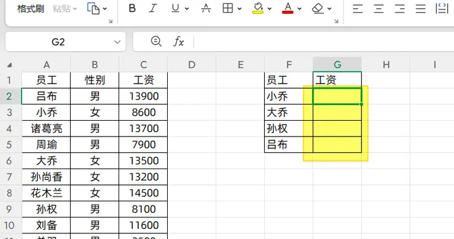Click cell C8 with value 14500
Viewport: 454px width, 239px height.
point(143,193)
